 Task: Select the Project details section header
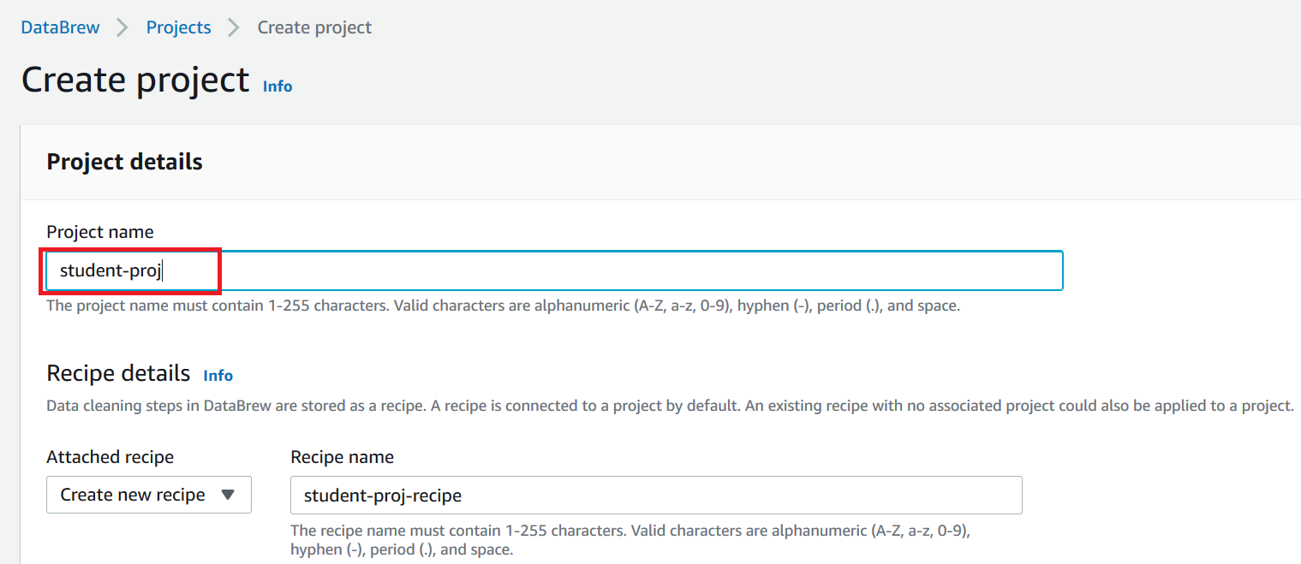124,162
